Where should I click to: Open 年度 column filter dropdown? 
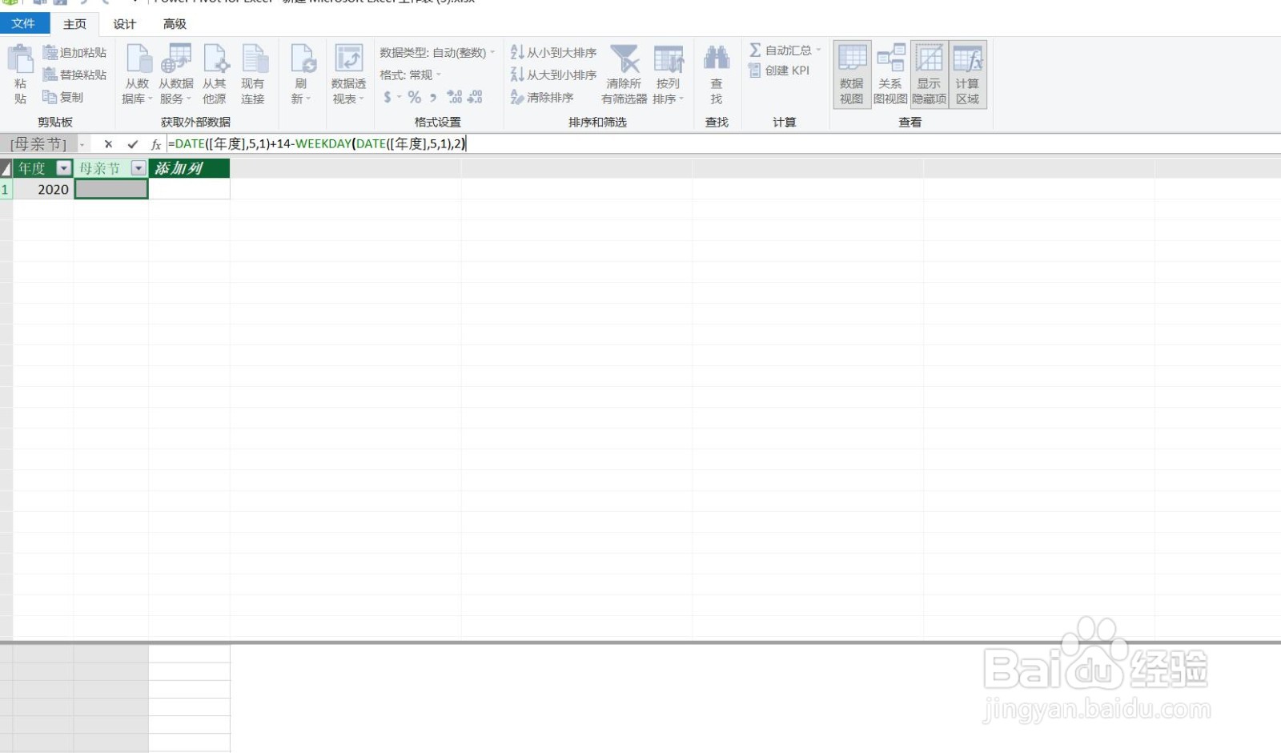(63, 168)
